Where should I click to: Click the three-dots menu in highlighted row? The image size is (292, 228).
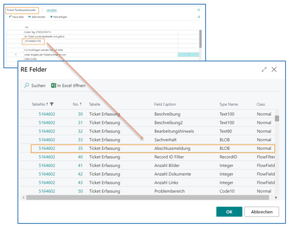coord(188,55)
